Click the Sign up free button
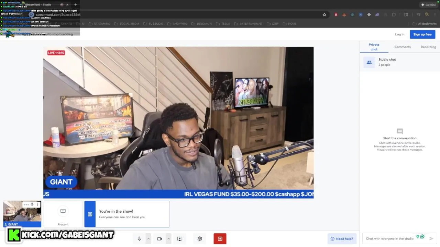This screenshot has width=440, height=247. [x=422, y=34]
